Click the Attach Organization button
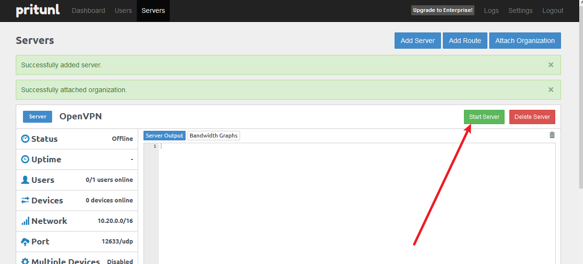The image size is (583, 264). [525, 41]
